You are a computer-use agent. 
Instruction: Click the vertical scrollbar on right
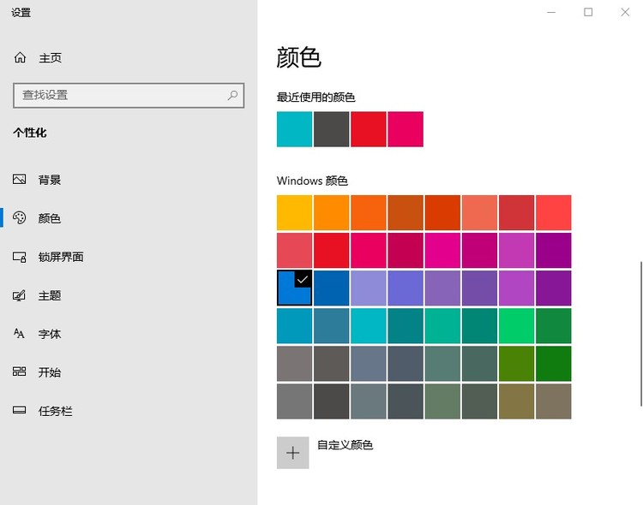[640, 334]
